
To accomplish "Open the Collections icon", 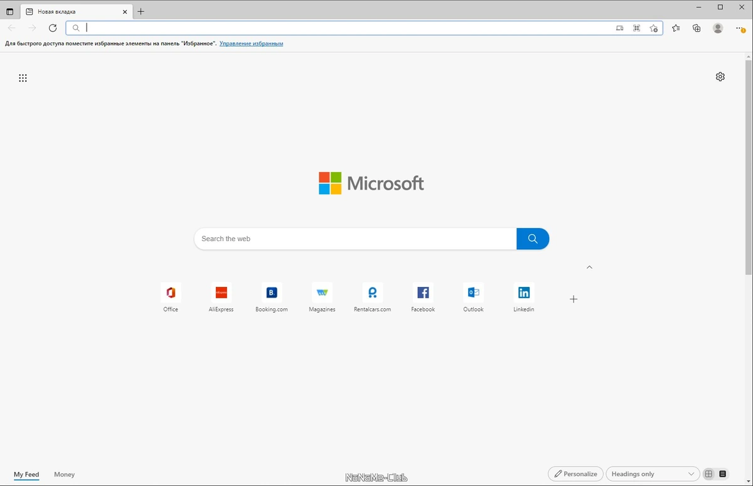I will 697,28.
